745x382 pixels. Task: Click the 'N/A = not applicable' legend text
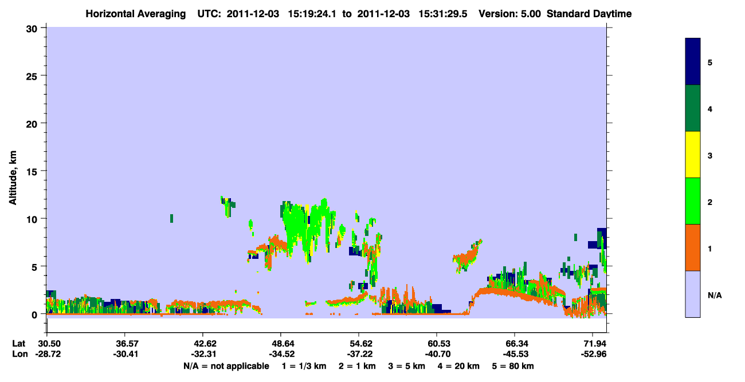click(x=226, y=366)
